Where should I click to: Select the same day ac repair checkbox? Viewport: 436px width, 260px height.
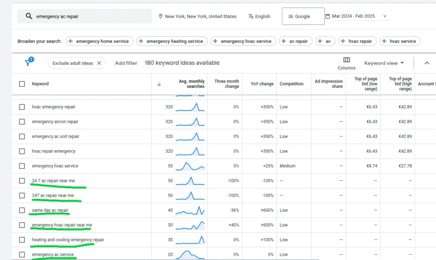click(22, 210)
